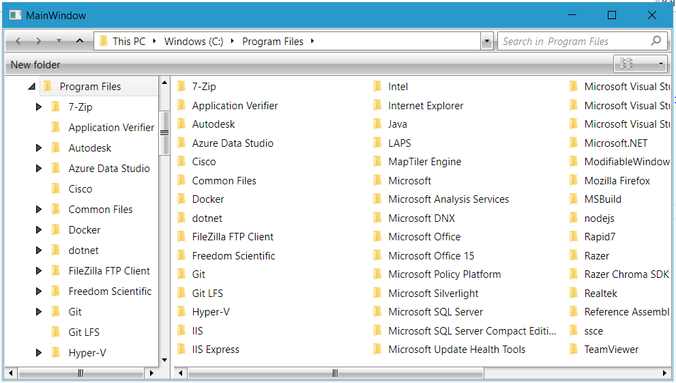
Task: Expand the Hyper-V tree node
Action: [x=38, y=353]
